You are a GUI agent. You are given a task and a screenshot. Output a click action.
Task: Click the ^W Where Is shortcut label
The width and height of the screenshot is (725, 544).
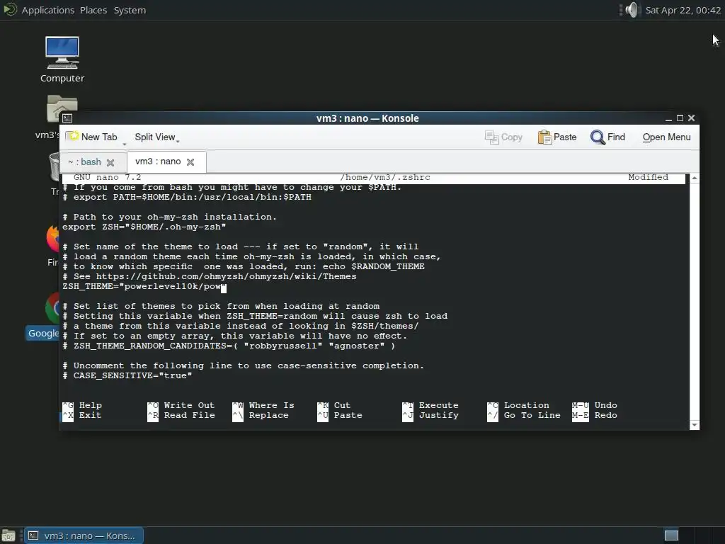[x=263, y=406]
